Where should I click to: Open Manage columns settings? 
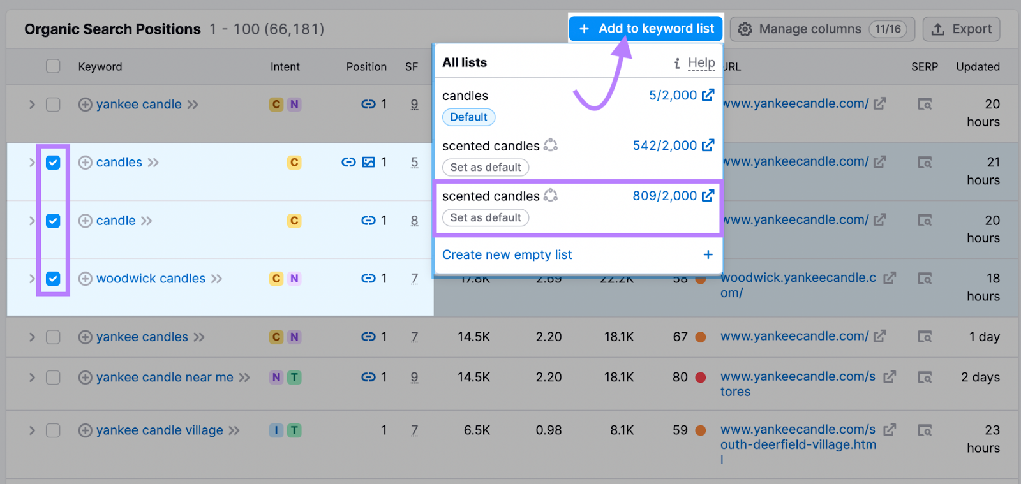tap(822, 29)
